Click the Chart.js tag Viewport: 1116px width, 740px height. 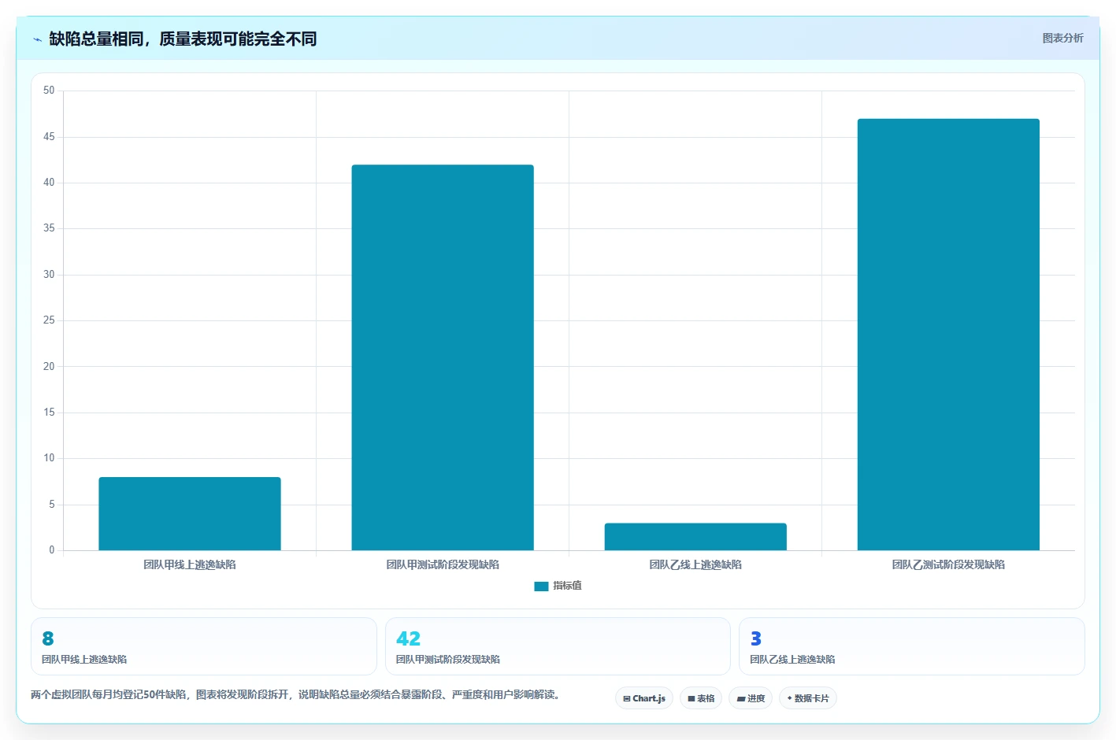644,698
